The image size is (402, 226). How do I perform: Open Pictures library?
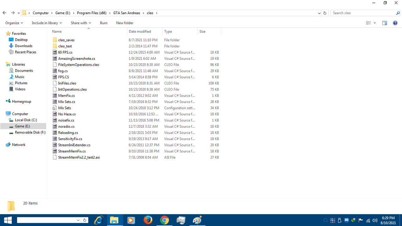(21, 83)
